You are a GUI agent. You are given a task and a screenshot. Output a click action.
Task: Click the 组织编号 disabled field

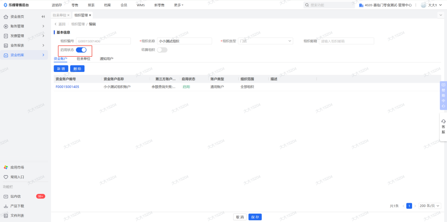point(104,41)
